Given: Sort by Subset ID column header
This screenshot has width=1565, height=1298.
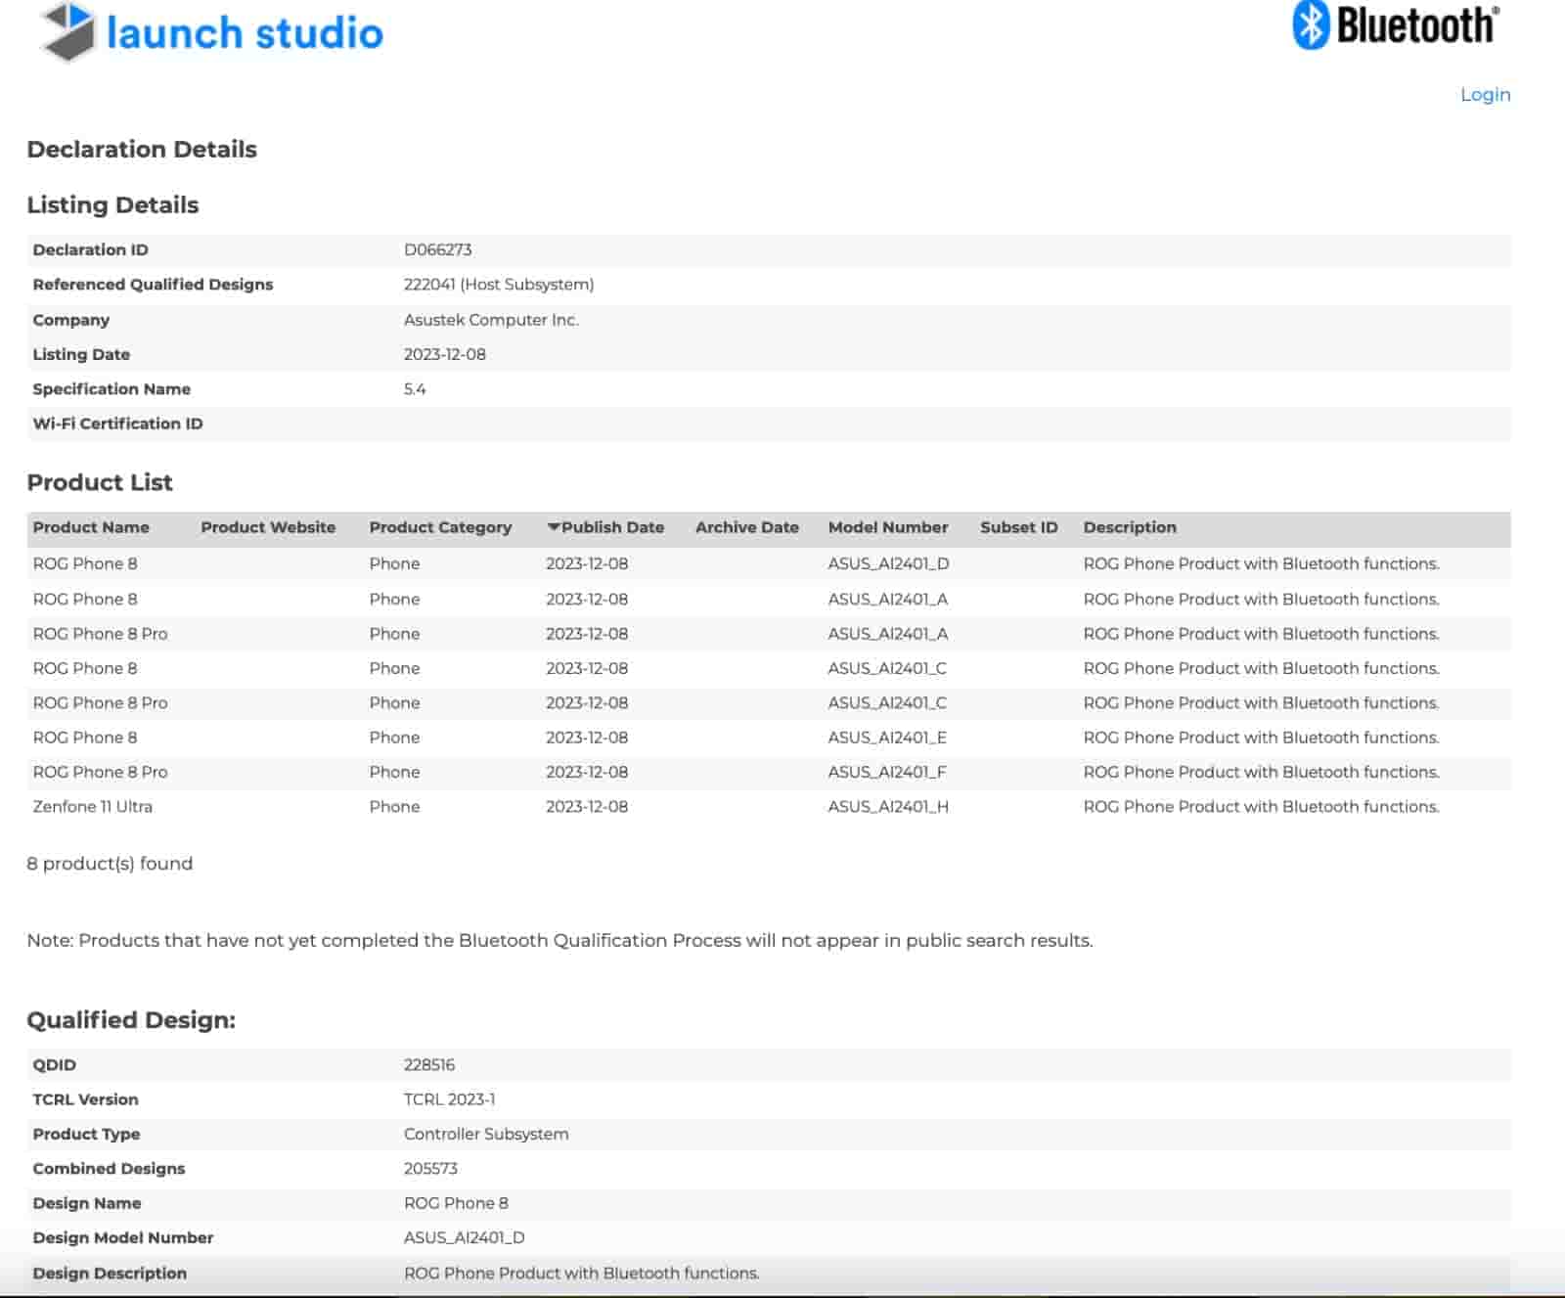Looking at the screenshot, I should tap(1018, 527).
